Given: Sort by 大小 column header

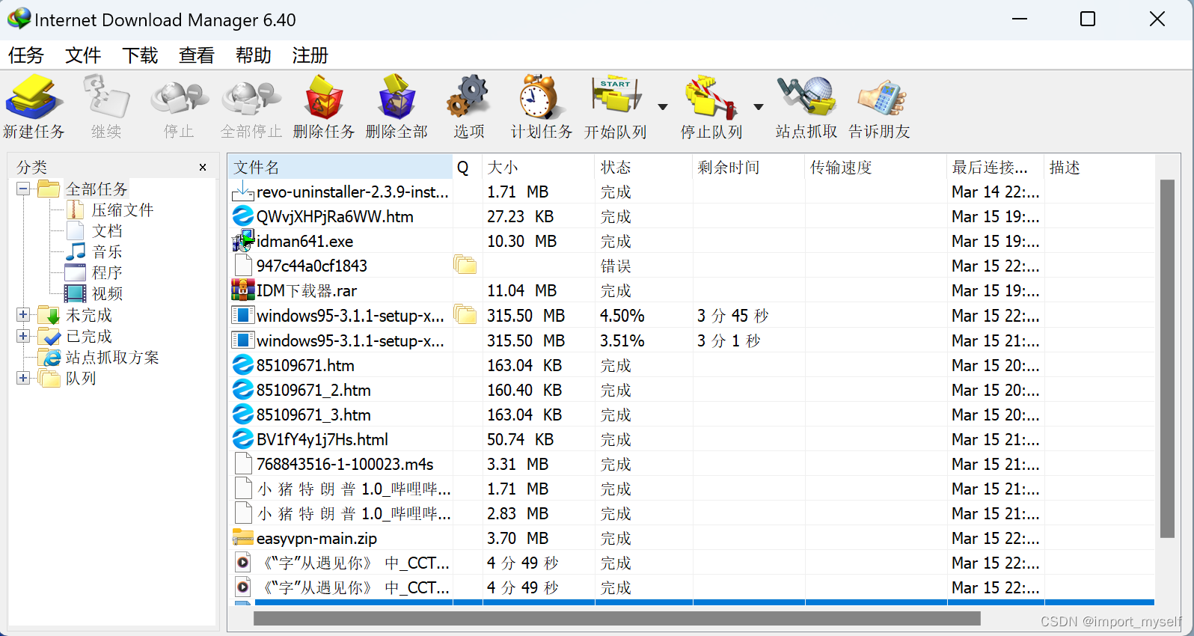Looking at the screenshot, I should (x=538, y=168).
